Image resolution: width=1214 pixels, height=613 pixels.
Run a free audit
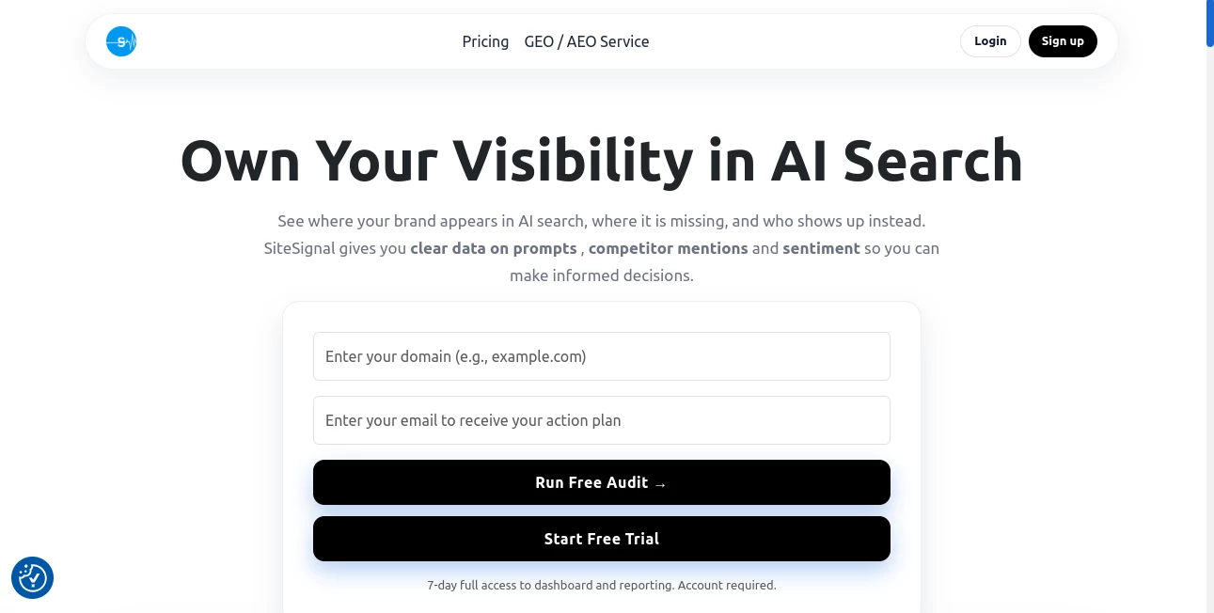[x=602, y=482]
